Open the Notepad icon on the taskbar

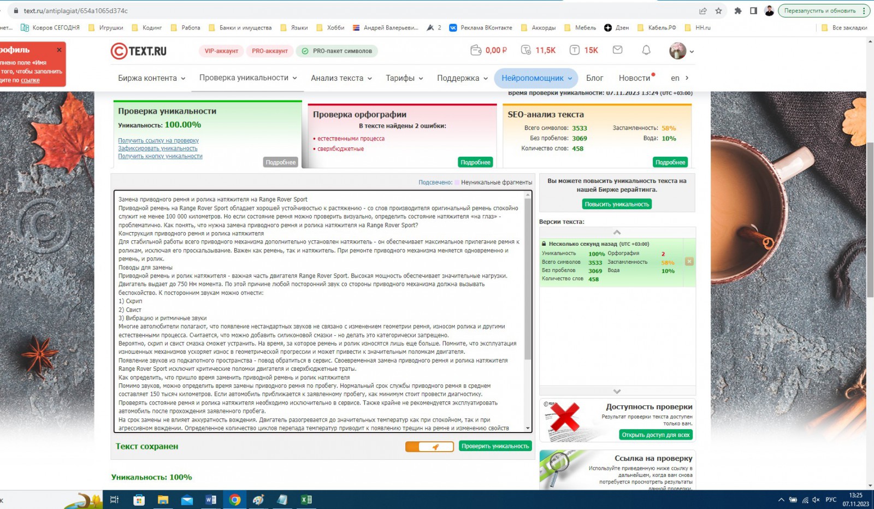(x=282, y=500)
